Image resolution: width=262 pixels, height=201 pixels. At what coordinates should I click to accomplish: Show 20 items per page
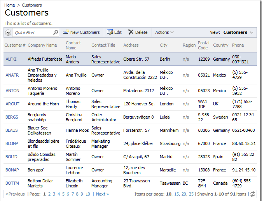(184, 194)
